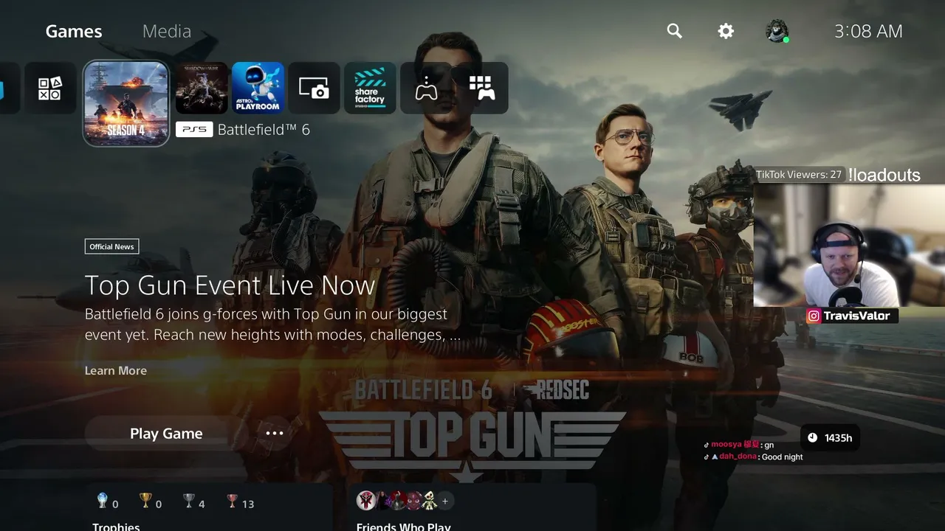Open the Top Gun Event Live Now headline
The width and height of the screenshot is (945, 531).
click(x=230, y=285)
